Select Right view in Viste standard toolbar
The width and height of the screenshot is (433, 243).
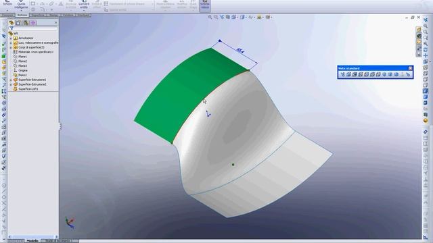coord(367,74)
